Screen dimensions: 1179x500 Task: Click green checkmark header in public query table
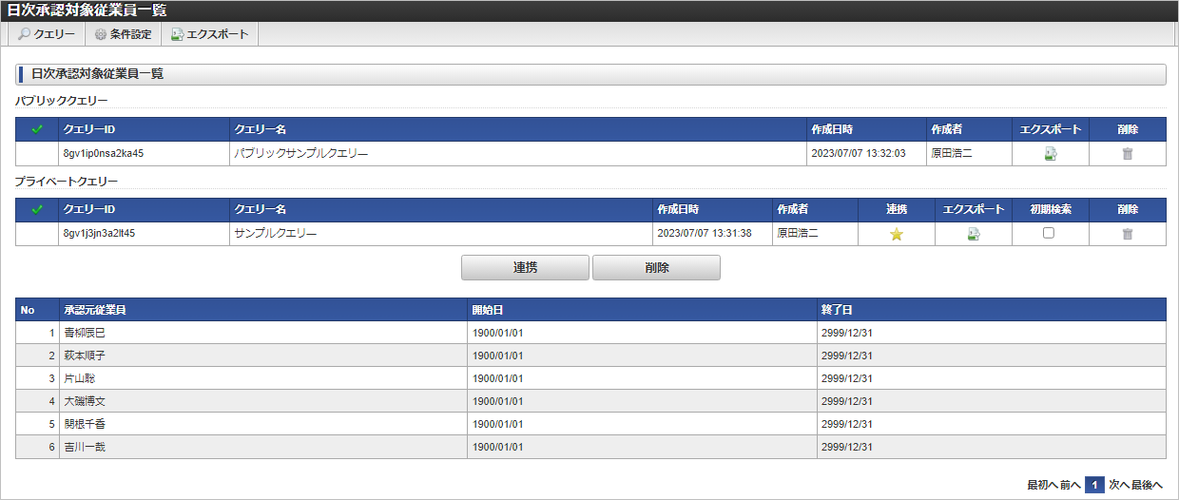point(37,129)
